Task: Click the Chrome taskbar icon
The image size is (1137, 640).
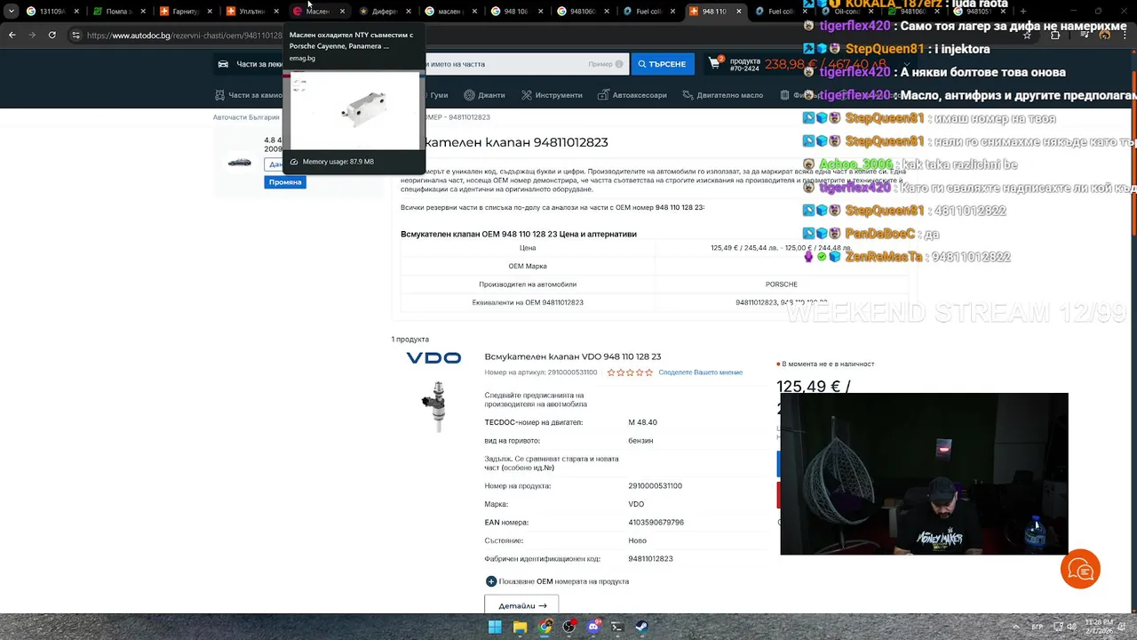Action: point(545,627)
